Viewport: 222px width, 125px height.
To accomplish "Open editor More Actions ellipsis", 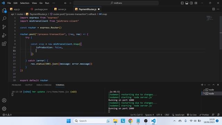I will click(x=218, y=9).
